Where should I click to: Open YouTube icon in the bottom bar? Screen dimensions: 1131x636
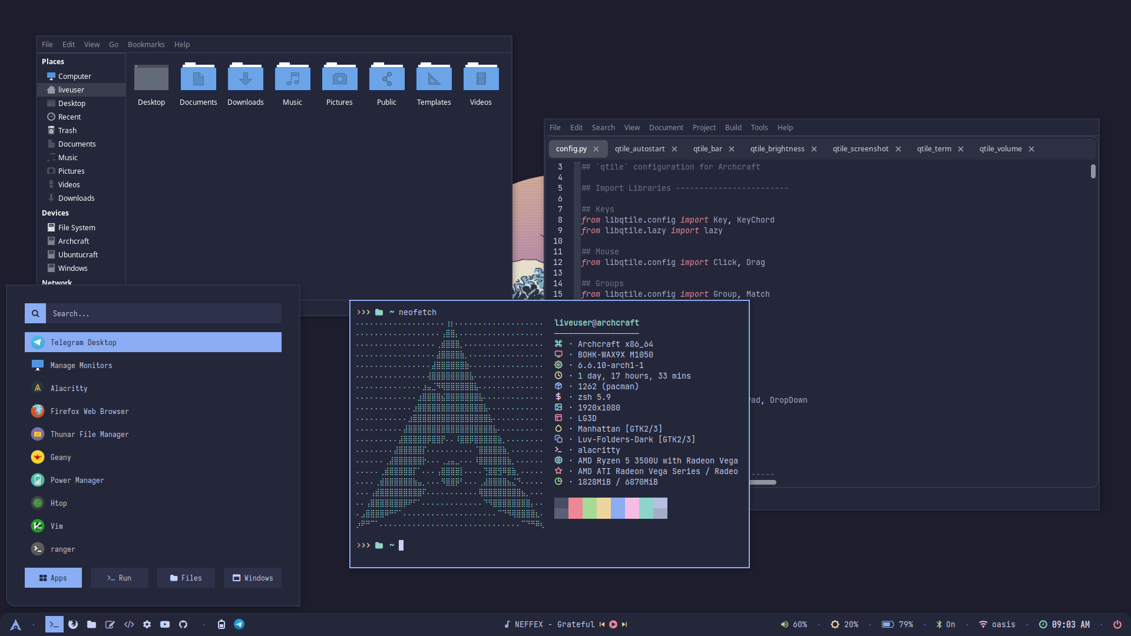click(165, 624)
